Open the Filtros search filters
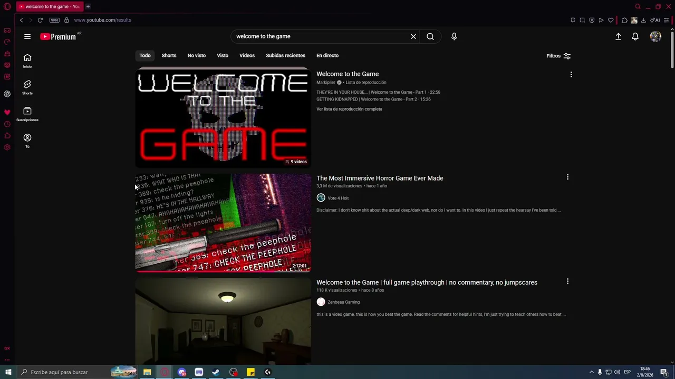This screenshot has width=675, height=379. click(558, 56)
